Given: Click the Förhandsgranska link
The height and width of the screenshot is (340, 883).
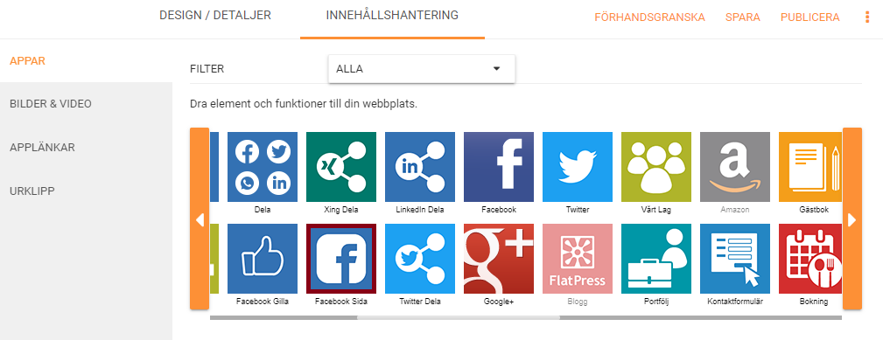Looking at the screenshot, I should 650,17.
